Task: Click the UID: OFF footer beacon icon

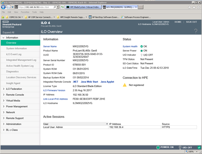Action: coord(180,147)
